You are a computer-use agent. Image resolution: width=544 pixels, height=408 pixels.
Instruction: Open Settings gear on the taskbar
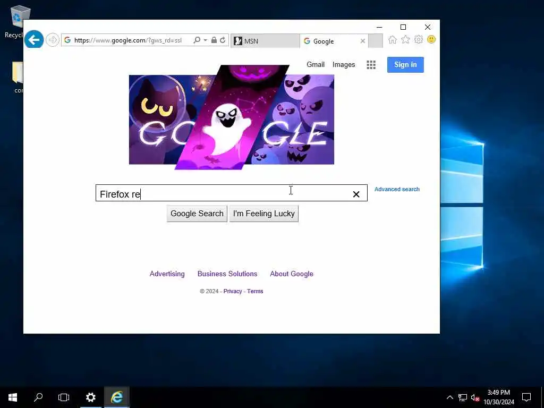[x=90, y=397]
